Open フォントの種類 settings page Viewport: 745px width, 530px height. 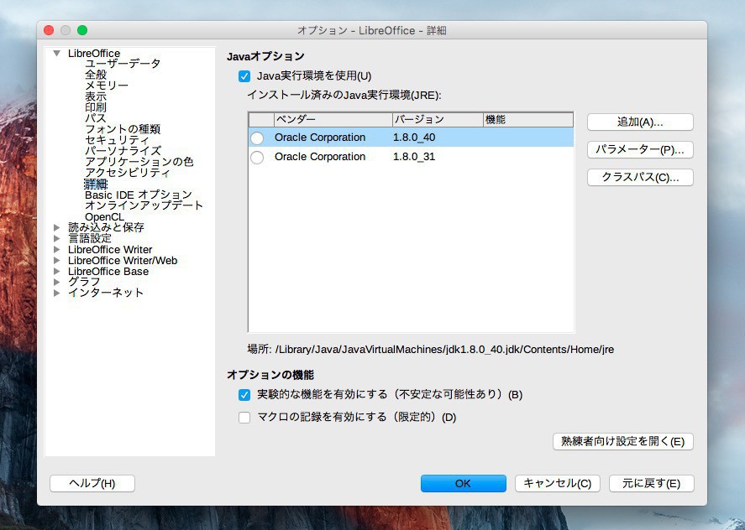[123, 129]
